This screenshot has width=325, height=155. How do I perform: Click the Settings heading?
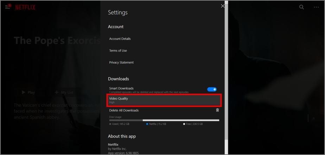coord(118,12)
